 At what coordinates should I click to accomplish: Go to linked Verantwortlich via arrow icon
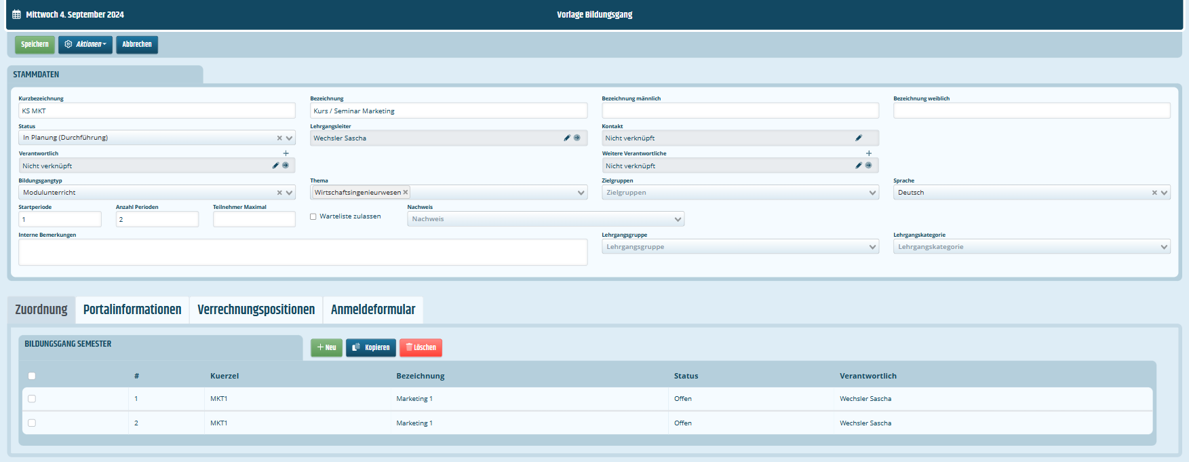pyautogui.click(x=286, y=166)
